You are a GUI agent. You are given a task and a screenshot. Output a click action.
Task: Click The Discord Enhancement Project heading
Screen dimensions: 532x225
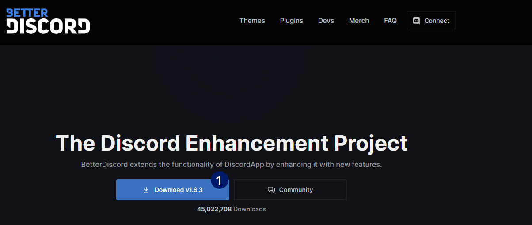[232, 143]
